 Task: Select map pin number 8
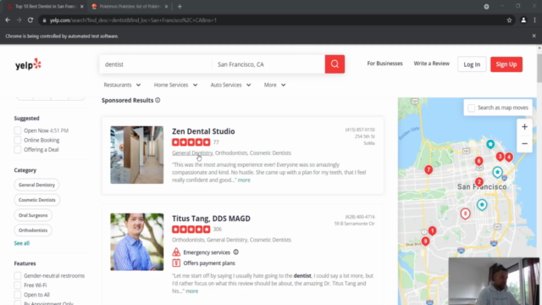coord(465,213)
